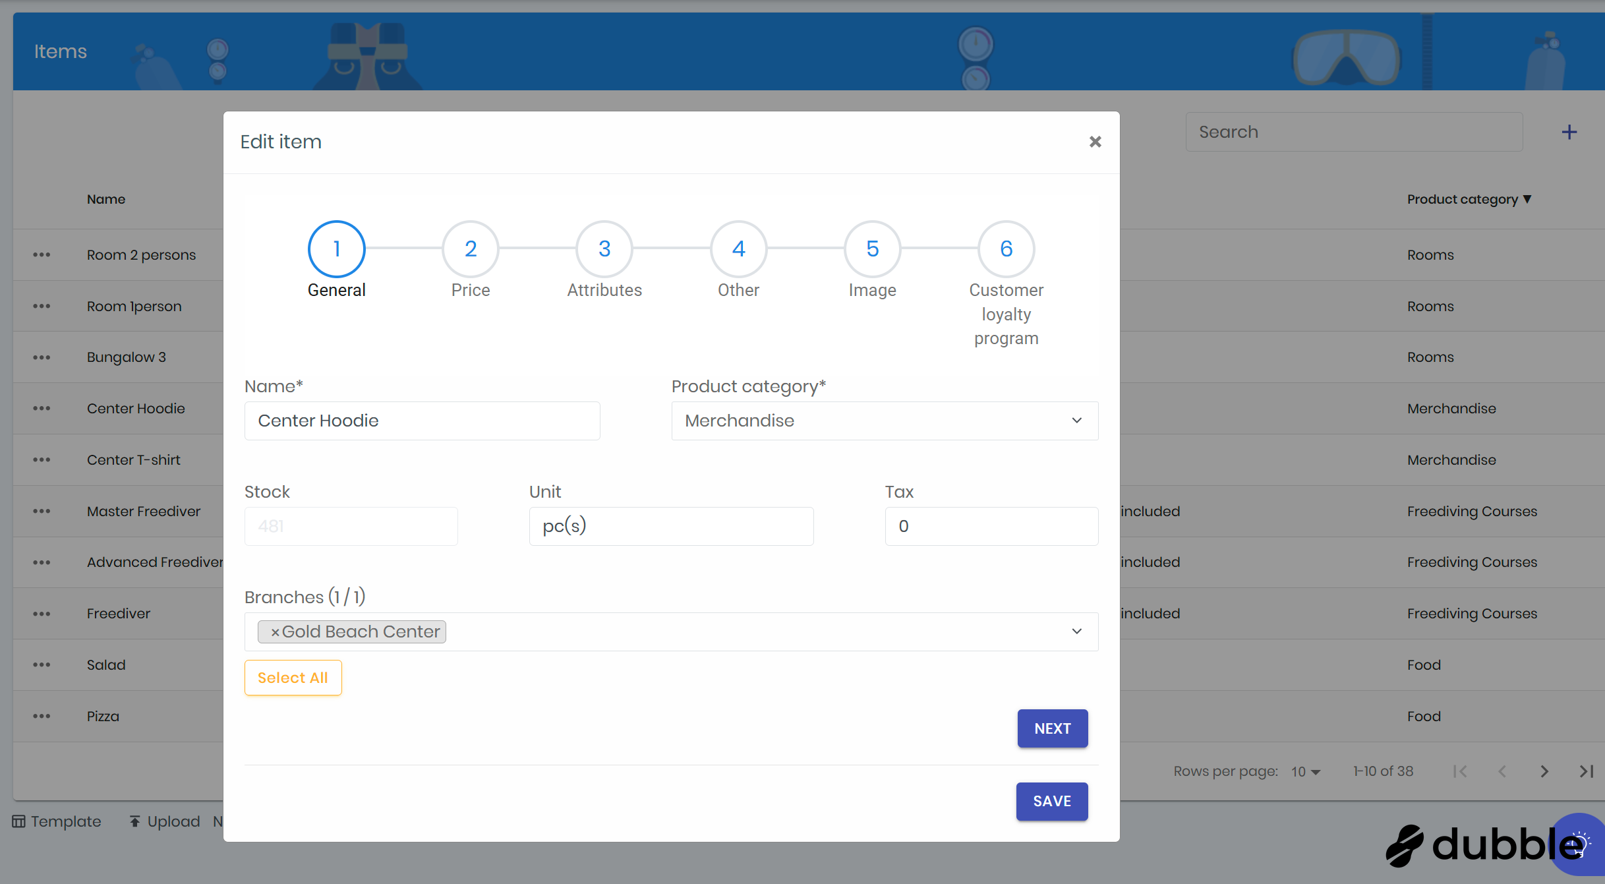Open the Template link
Screen dimensions: 1605x884
coord(57,821)
